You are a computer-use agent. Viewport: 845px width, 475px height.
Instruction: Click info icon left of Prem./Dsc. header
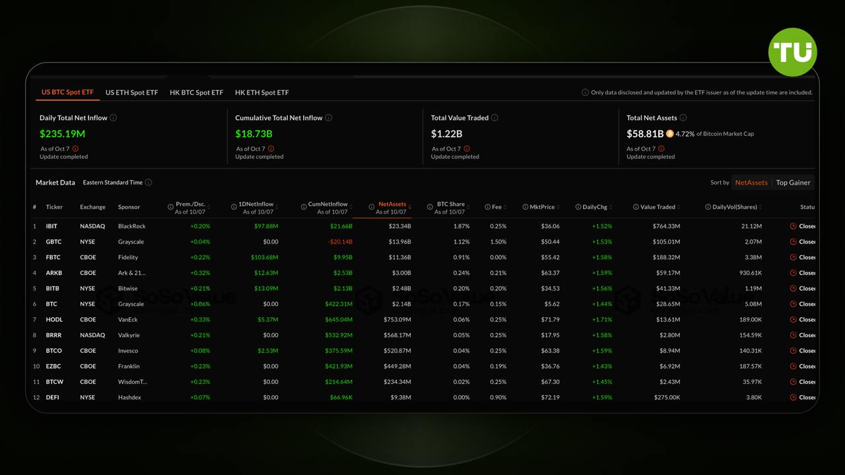[x=170, y=207]
